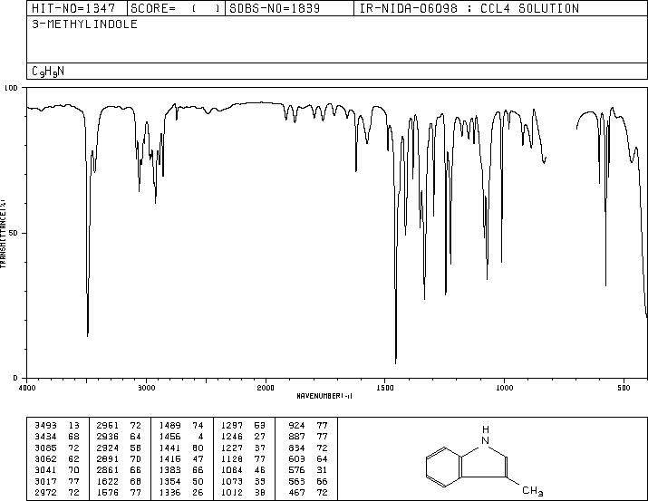
Task: Click the WAVENUMBER axis title
Action: pyautogui.click(x=324, y=396)
